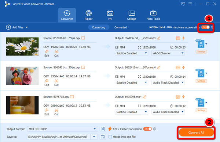This screenshot has width=220, height=142.
Task: Click the enhance icon beside the 5662411-uh output
Action: (x=183, y=67)
